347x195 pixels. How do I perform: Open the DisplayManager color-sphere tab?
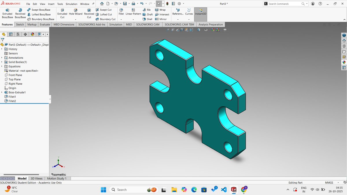coord(32,34)
